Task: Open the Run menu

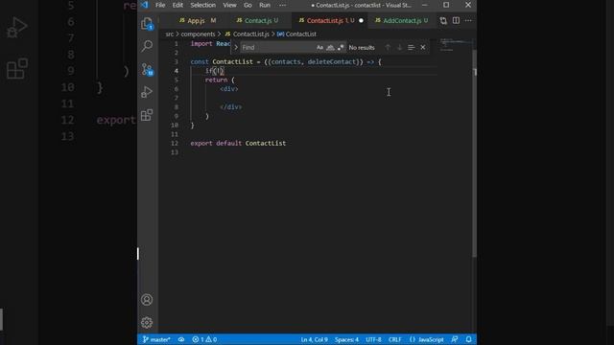Action: [265, 5]
